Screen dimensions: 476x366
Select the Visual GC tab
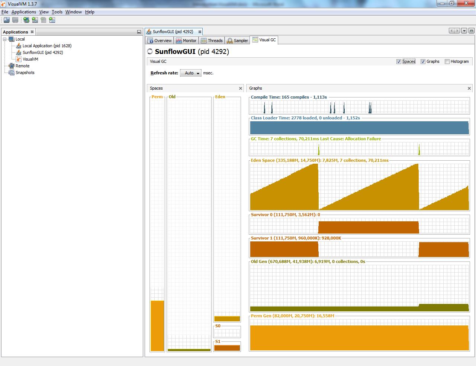[x=264, y=40]
